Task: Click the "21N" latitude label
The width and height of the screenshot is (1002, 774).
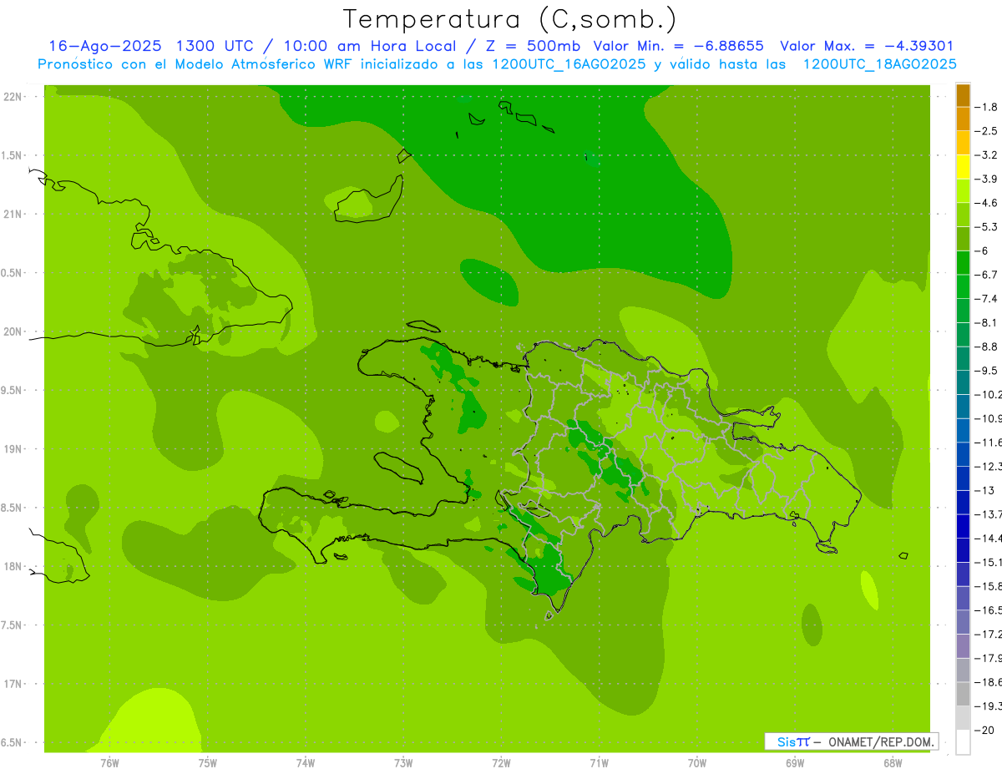Action: 13,214
